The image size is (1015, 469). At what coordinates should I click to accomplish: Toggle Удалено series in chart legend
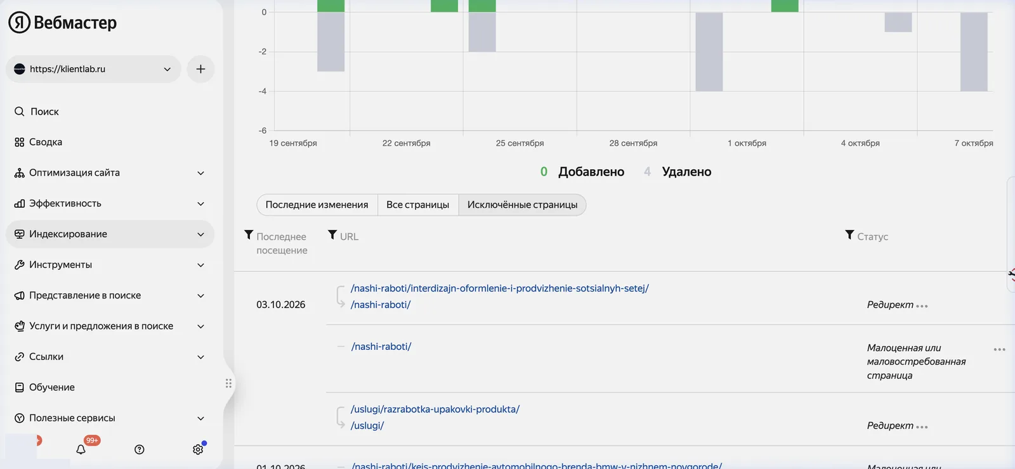tap(678, 172)
